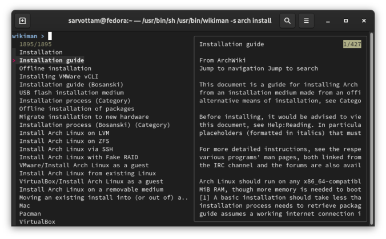The image size is (386, 239).
Task: Click the 'wikiman >' prompt label
Action: click(29, 36)
